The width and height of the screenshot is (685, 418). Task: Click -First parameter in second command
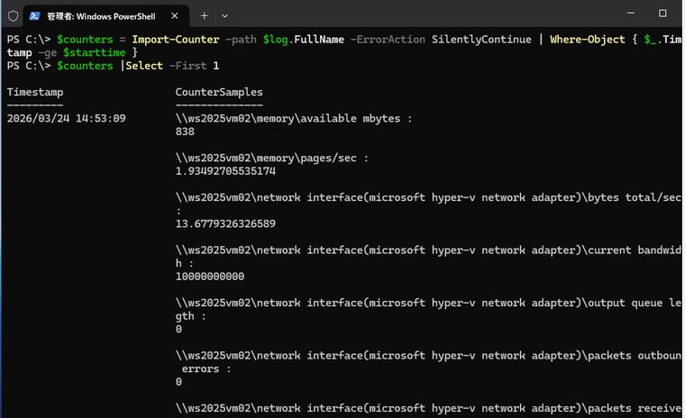pos(187,66)
